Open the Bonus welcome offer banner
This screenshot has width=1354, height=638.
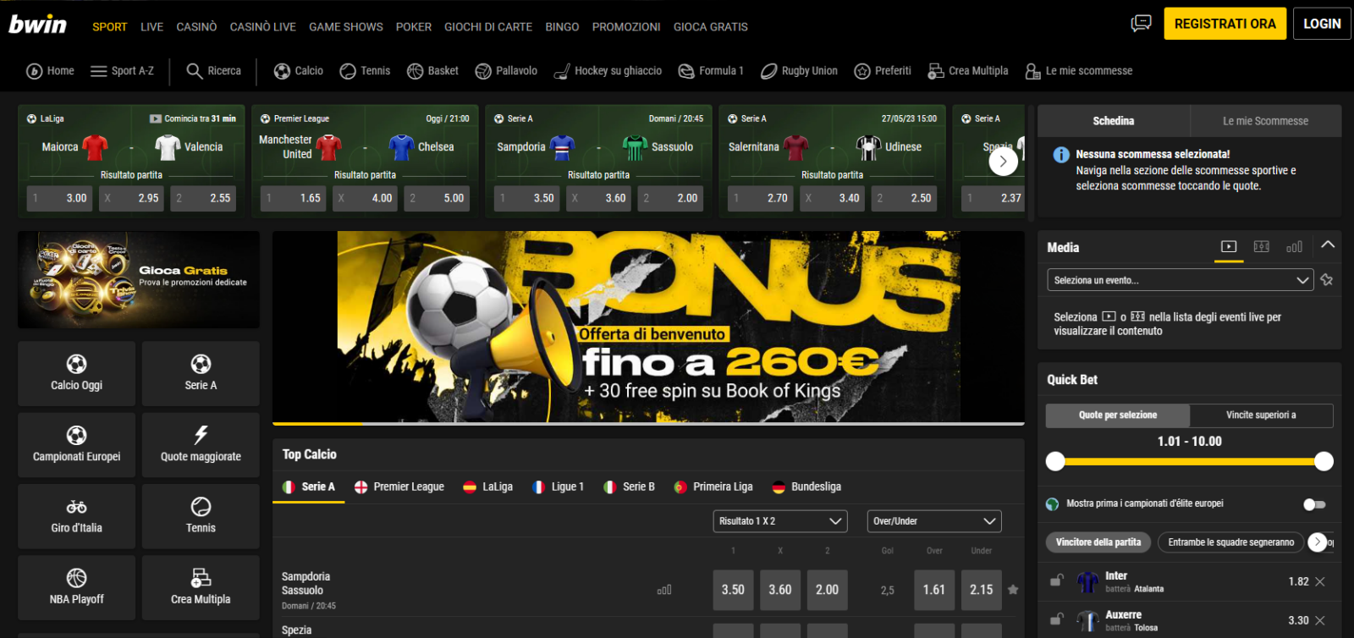point(648,327)
